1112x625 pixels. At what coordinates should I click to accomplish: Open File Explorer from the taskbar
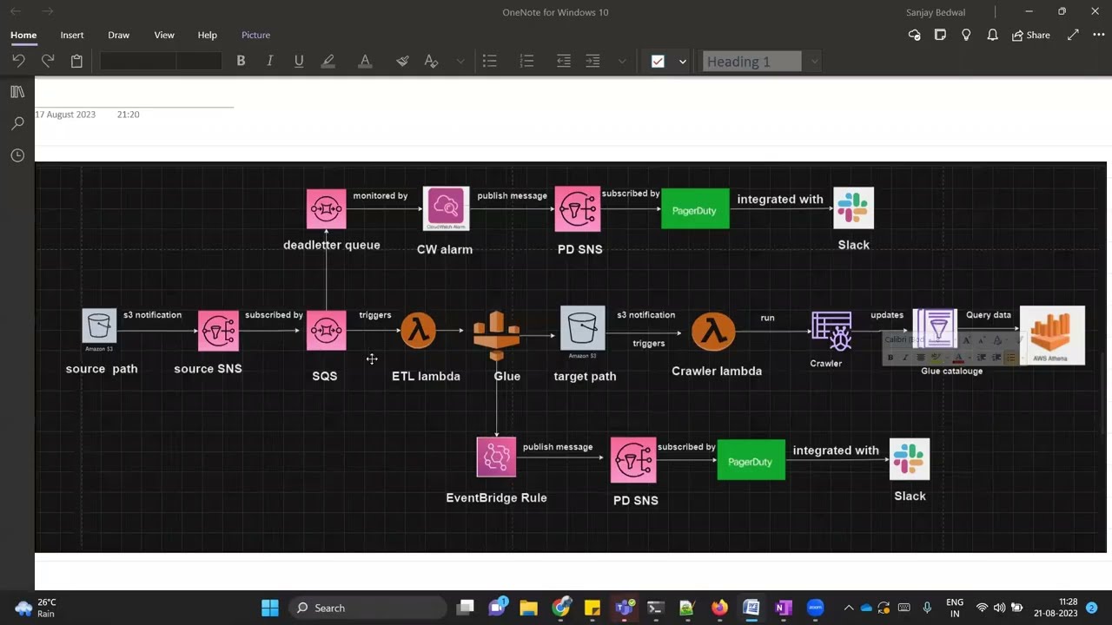(529, 608)
